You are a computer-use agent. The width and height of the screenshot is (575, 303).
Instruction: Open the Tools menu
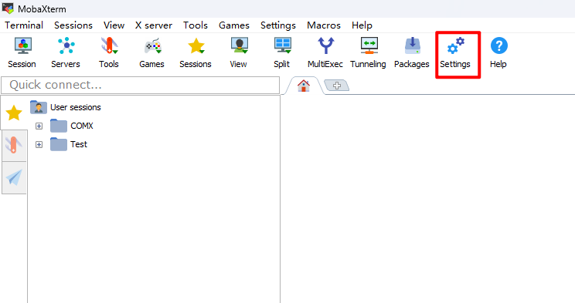tap(196, 25)
